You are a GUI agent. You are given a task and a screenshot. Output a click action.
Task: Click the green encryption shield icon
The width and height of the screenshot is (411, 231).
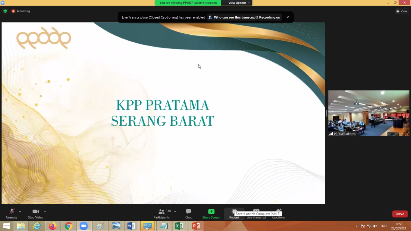[5, 11]
